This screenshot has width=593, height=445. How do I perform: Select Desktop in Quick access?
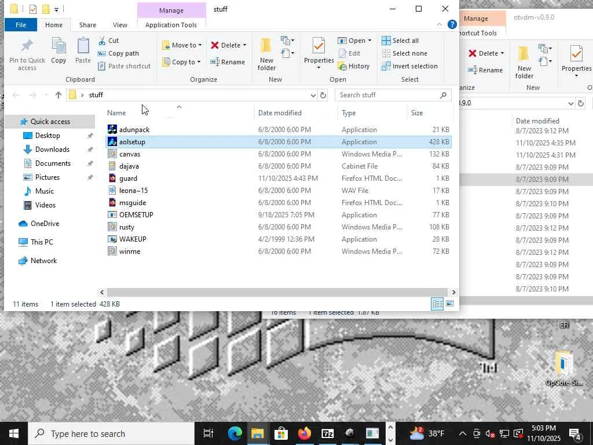pos(47,136)
